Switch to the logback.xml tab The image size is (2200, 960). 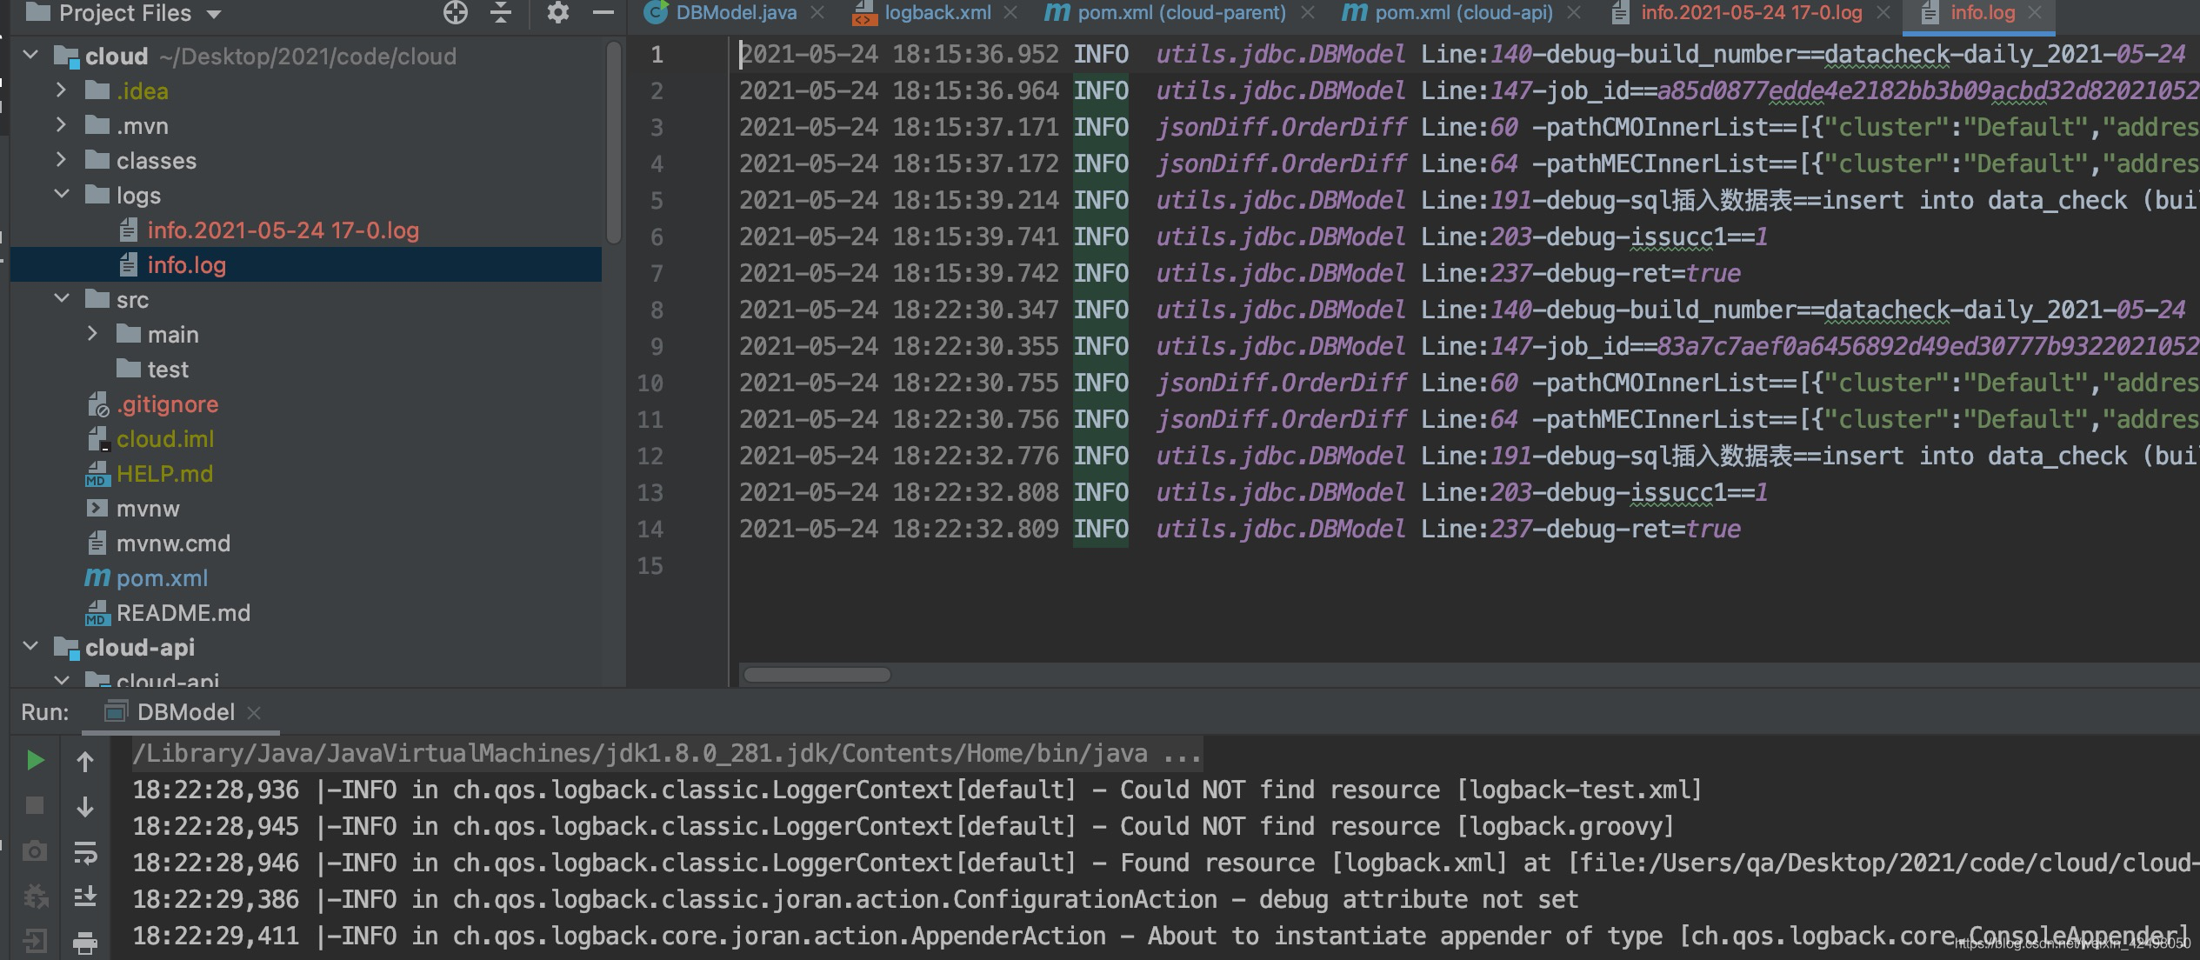pyautogui.click(x=937, y=12)
